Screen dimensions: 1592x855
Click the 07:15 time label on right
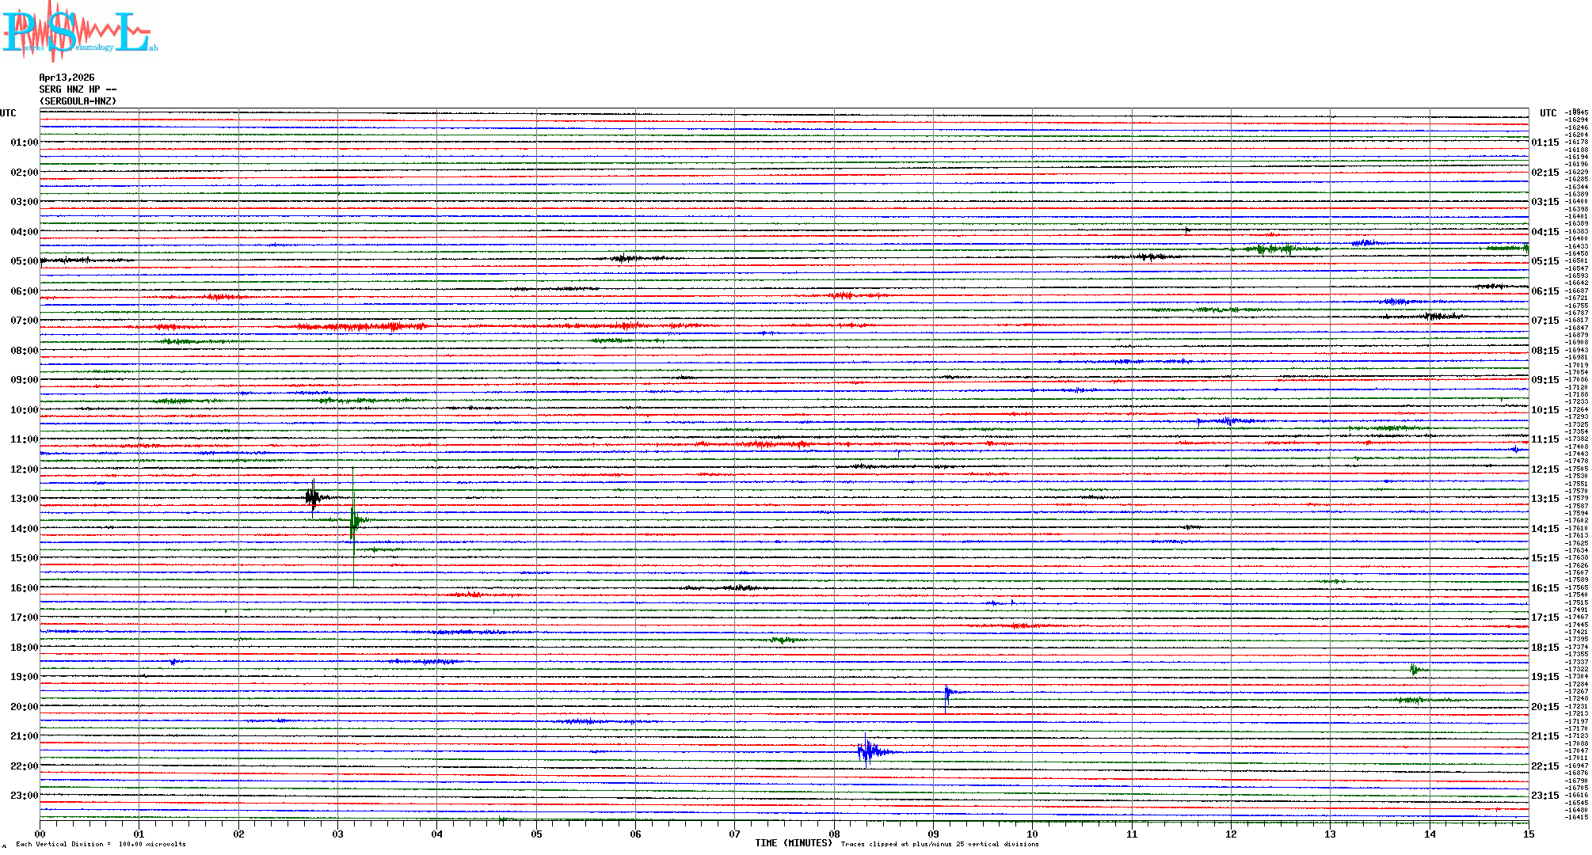(x=1544, y=321)
